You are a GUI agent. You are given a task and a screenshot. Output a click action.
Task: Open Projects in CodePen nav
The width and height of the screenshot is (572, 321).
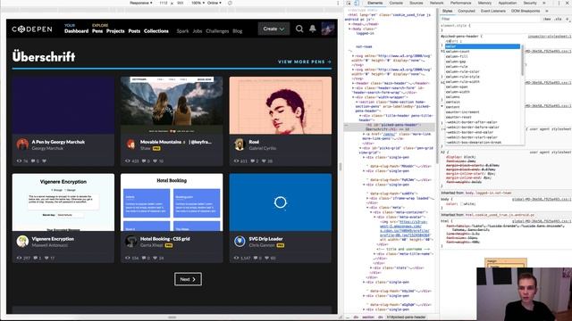click(115, 31)
